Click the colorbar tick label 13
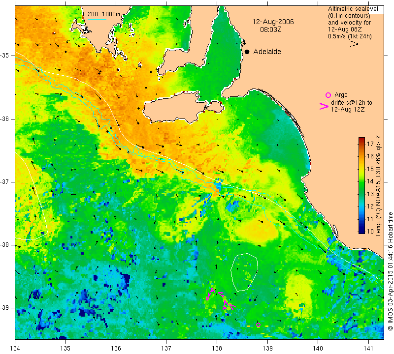 click(370, 194)
